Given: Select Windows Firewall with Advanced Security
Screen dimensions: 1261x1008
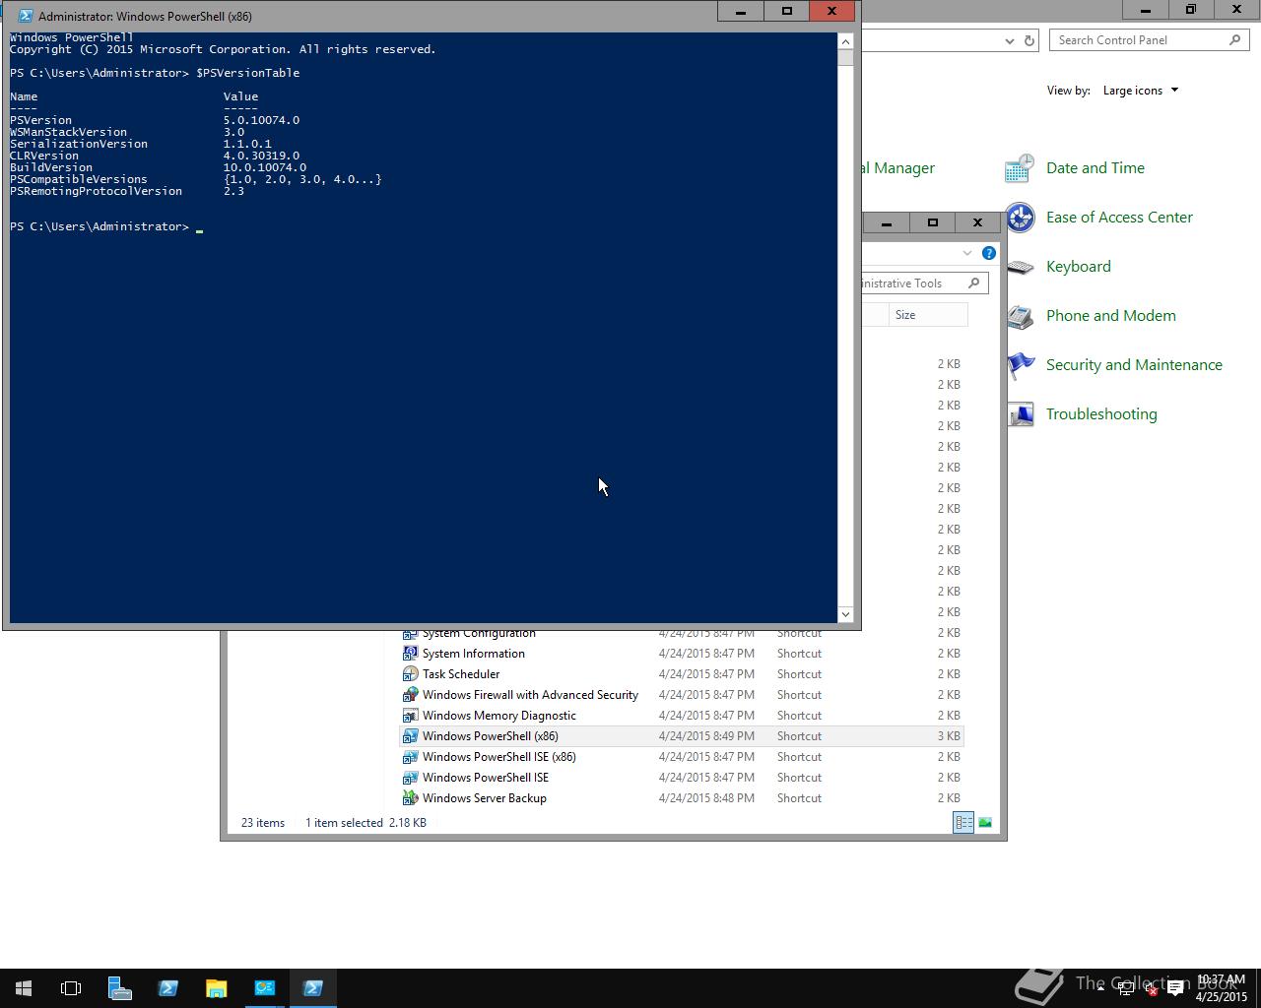Looking at the screenshot, I should point(530,695).
